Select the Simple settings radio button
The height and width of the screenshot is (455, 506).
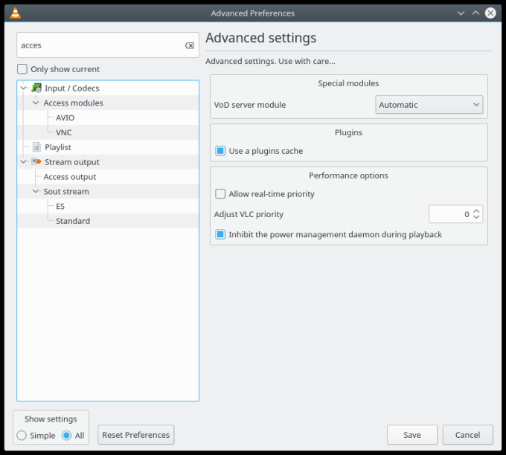(x=22, y=435)
